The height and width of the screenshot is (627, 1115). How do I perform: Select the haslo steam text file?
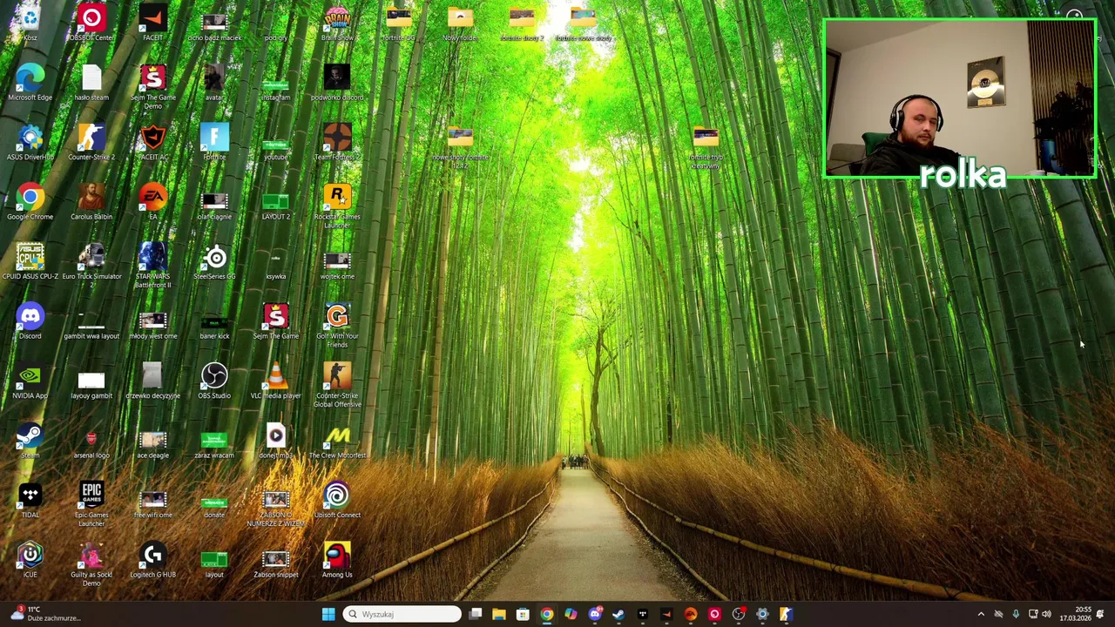point(91,84)
